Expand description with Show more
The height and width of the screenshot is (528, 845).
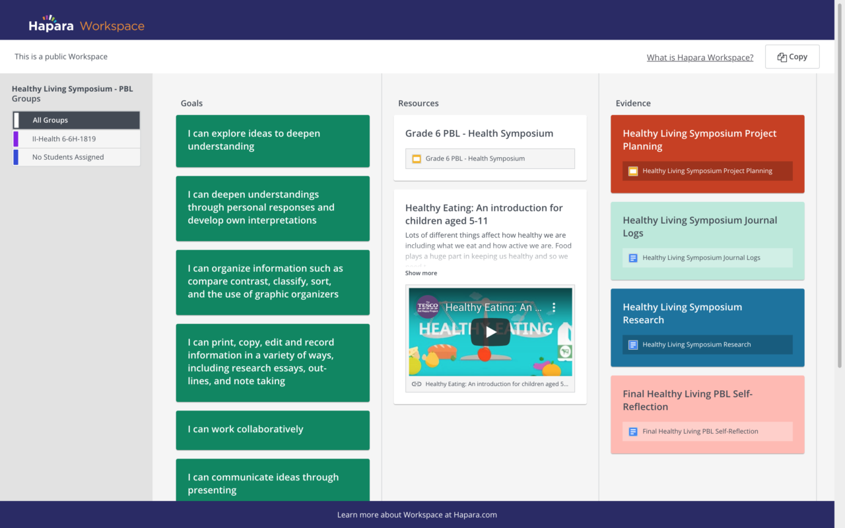pos(421,273)
